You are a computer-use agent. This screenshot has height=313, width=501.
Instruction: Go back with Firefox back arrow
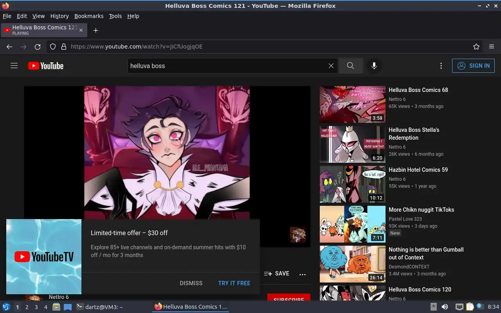click(9, 47)
